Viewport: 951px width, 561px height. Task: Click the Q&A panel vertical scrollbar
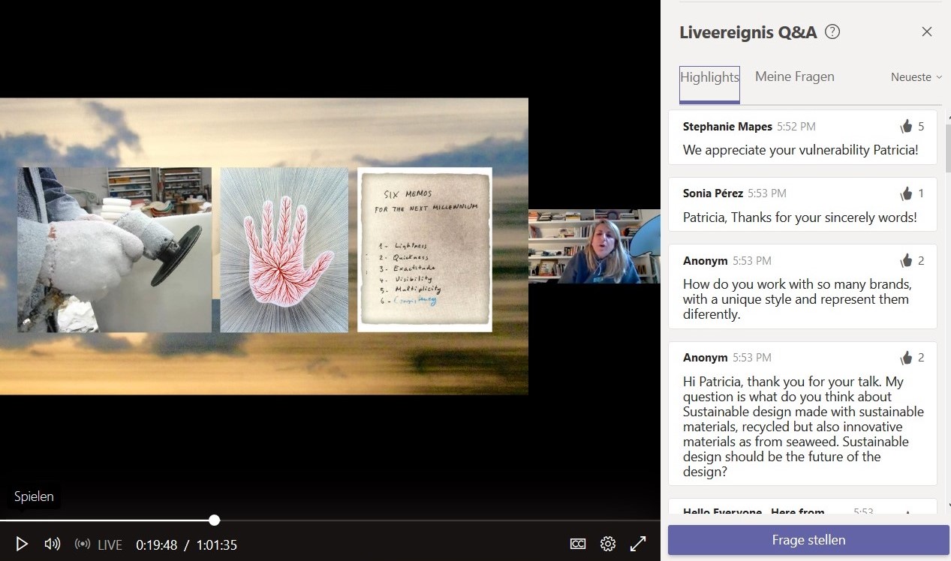(x=946, y=150)
